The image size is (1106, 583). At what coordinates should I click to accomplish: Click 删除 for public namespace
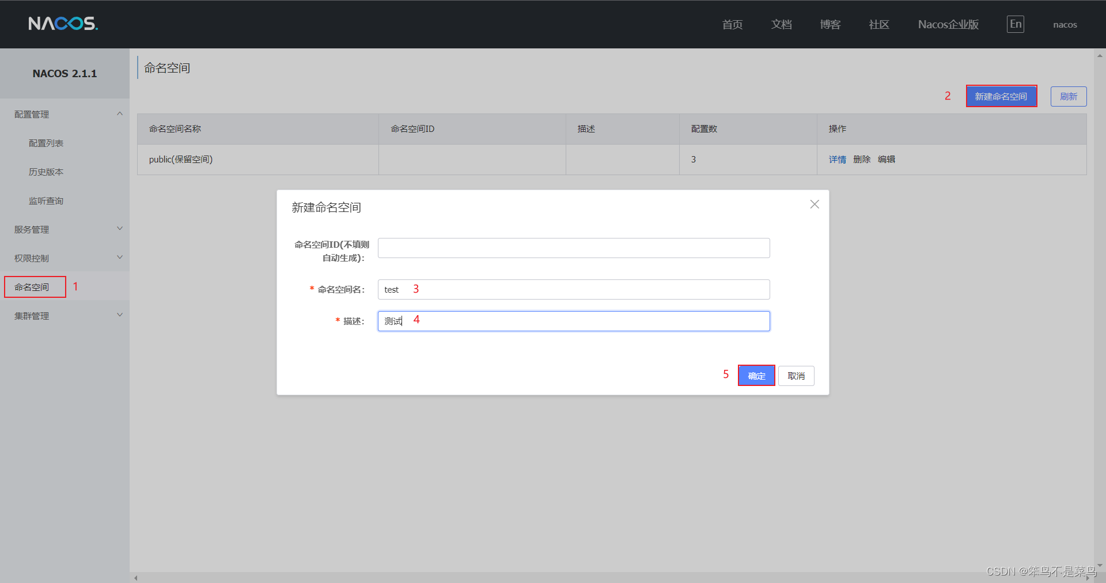862,160
